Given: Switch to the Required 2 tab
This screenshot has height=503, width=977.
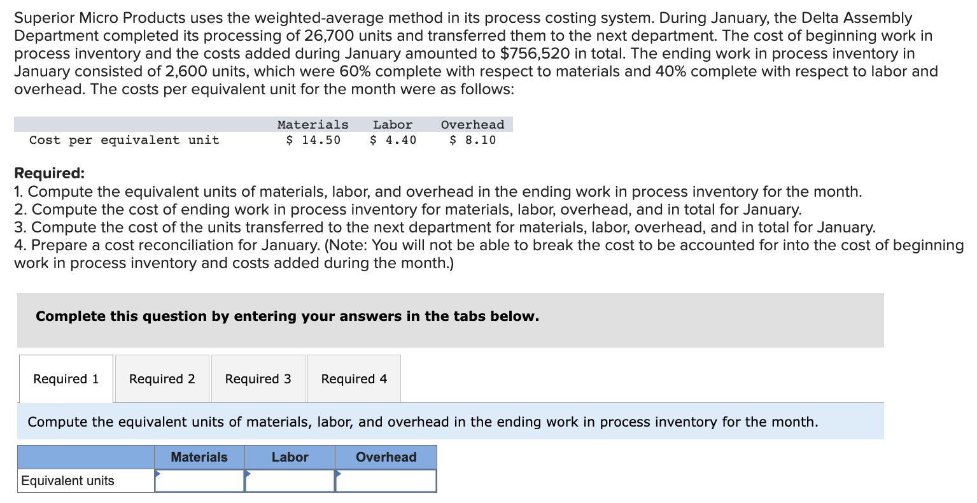Looking at the screenshot, I should 161,378.
